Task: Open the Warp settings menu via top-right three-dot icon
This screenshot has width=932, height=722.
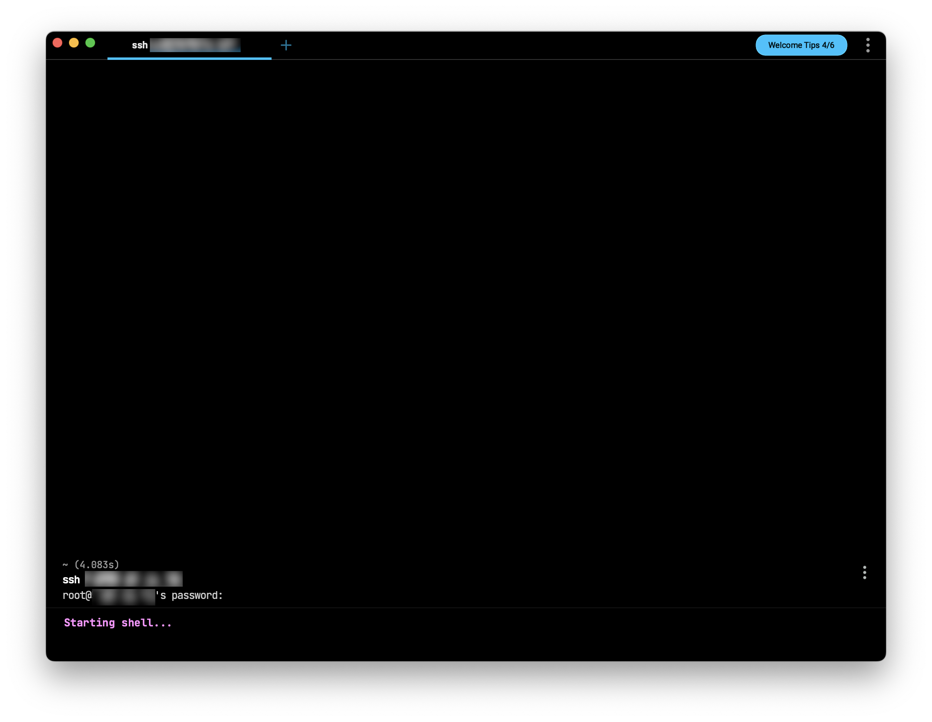Action: click(x=868, y=45)
